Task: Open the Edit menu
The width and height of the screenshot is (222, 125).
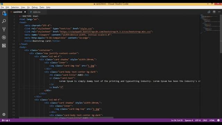Action: click(7, 7)
